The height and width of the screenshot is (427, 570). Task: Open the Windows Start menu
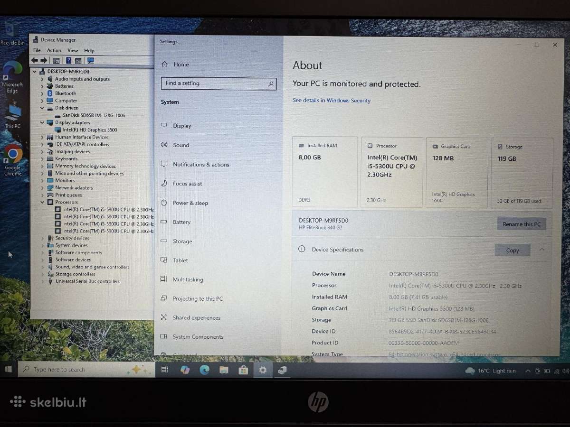[x=9, y=369]
